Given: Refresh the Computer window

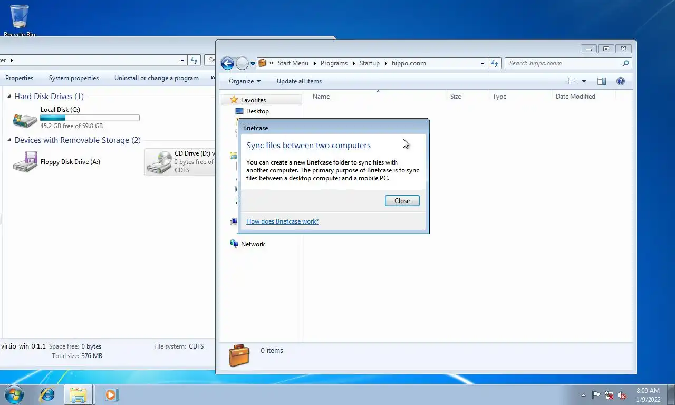Looking at the screenshot, I should [x=194, y=61].
